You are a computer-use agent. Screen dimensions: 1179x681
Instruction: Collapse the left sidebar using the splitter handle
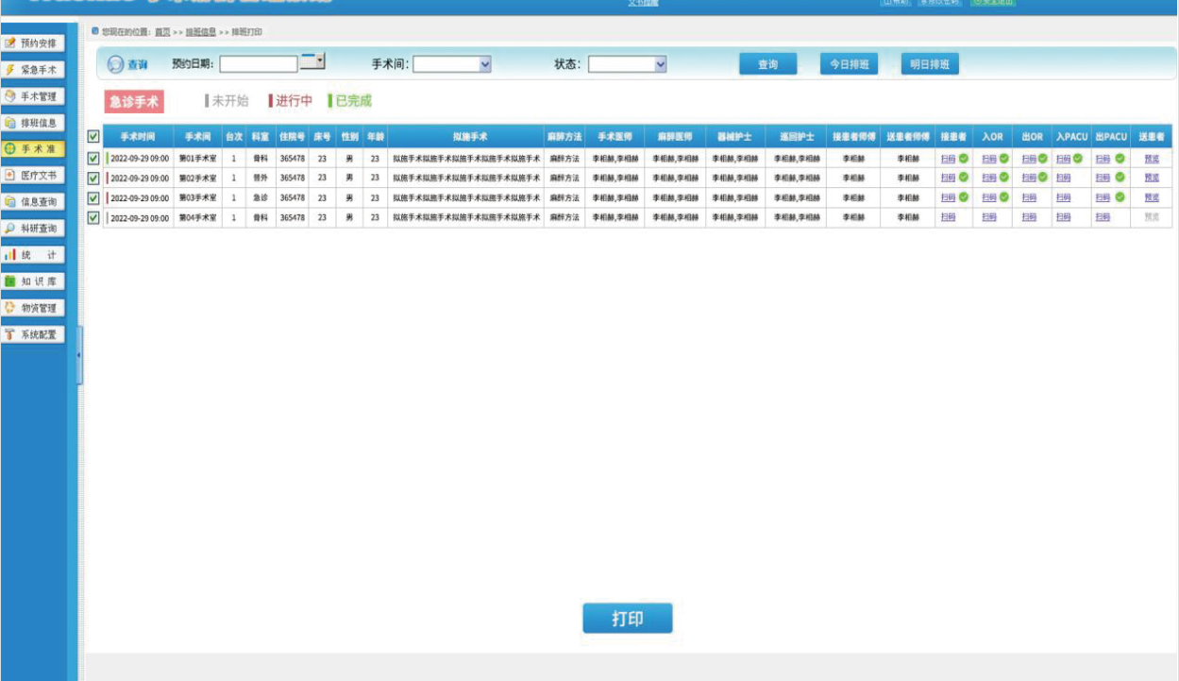tap(79, 355)
